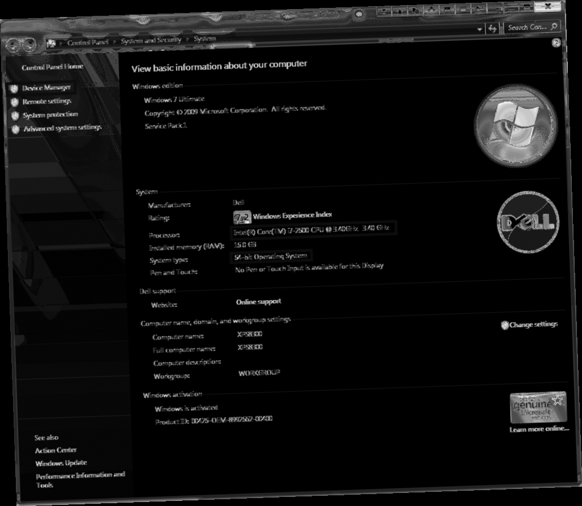This screenshot has height=506, width=582.
Task: Open Dell Online support link
Action: pyautogui.click(x=259, y=302)
